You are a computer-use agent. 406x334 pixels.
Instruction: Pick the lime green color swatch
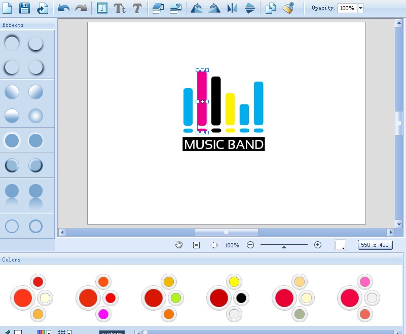[176, 298]
